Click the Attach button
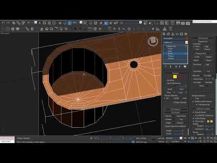This screenshot has width=217, height=163. tap(196, 60)
